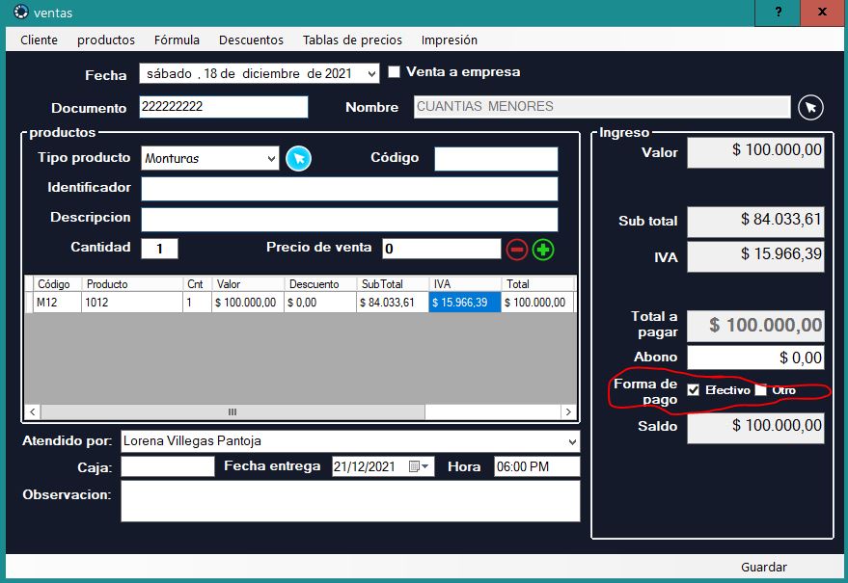Click the IVA column header in product table

465,284
